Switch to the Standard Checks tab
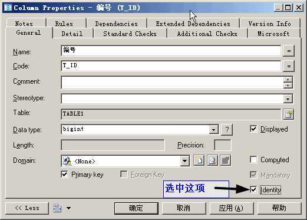The width and height of the screenshot is (307, 220). click(x=130, y=34)
